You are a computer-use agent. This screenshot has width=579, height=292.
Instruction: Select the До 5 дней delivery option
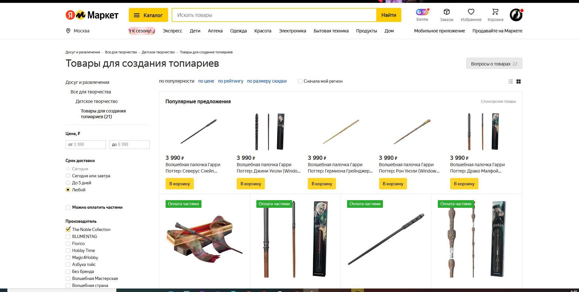pyautogui.click(x=68, y=183)
